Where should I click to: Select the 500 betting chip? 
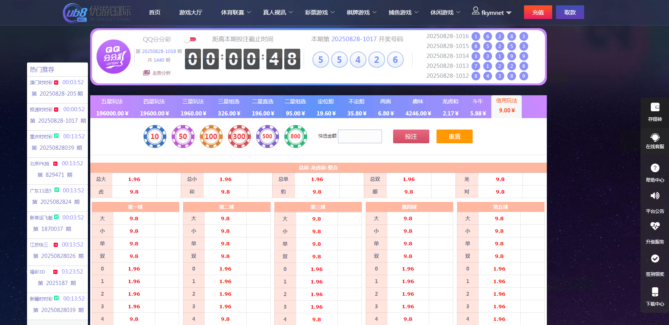(267, 136)
